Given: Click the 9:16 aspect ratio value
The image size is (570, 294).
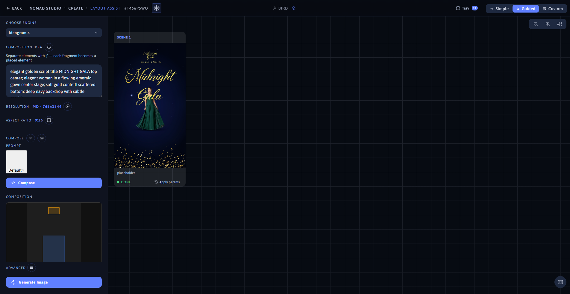Looking at the screenshot, I should [x=39, y=120].
